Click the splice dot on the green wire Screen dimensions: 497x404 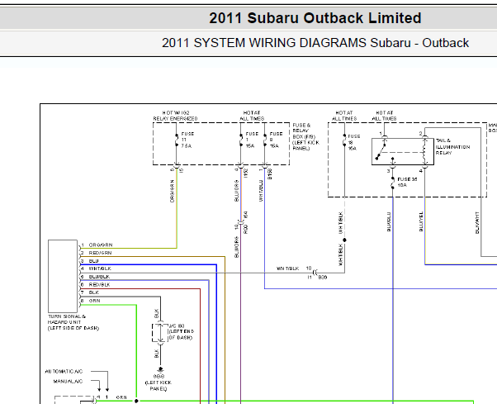point(136,402)
